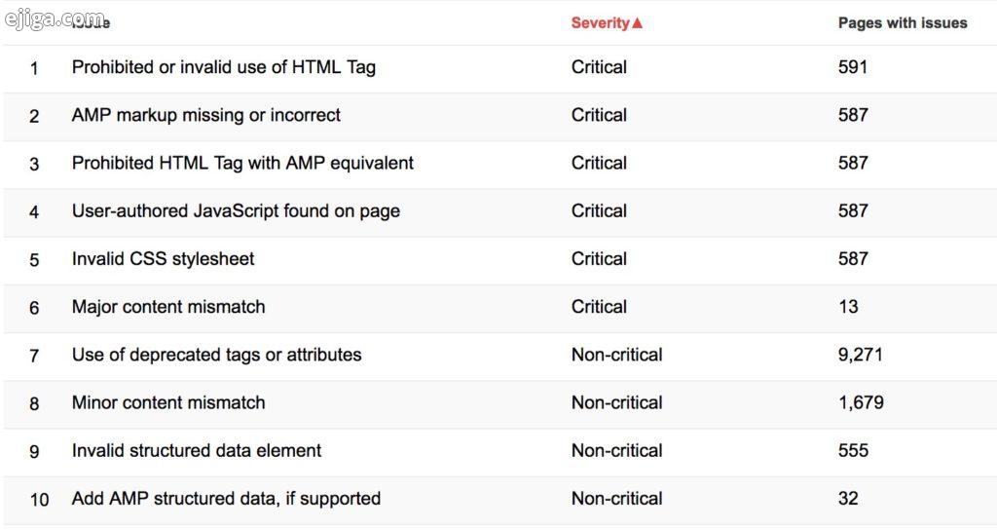Click the 9,271 pages count
This screenshot has width=997, height=530.
point(860,355)
